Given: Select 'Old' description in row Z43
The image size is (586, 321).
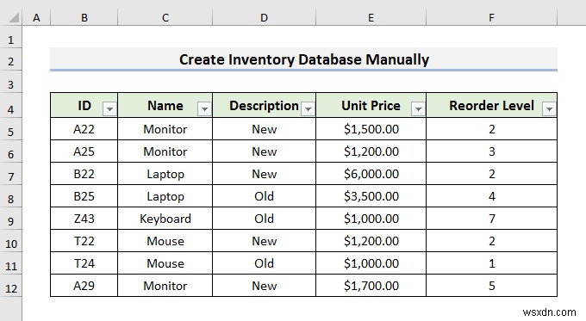Looking at the screenshot, I should pyautogui.click(x=265, y=219).
